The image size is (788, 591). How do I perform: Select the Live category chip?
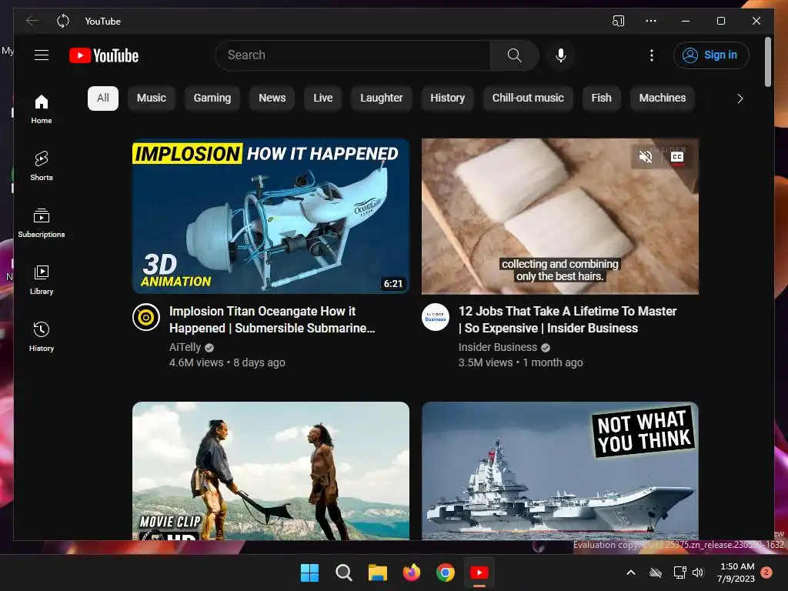[x=323, y=98]
